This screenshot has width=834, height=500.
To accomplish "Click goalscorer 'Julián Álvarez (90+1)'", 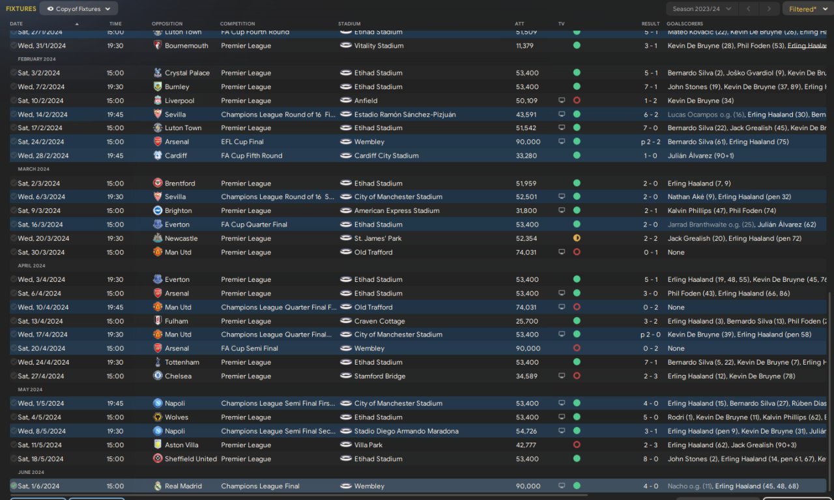I will pos(700,156).
